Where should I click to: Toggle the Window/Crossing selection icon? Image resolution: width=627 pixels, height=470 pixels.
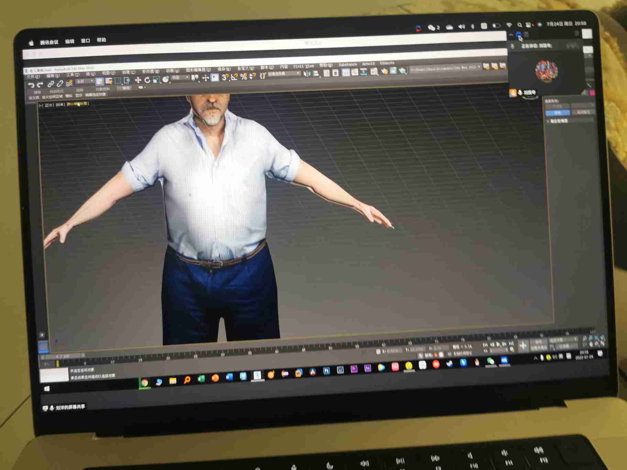127,80
